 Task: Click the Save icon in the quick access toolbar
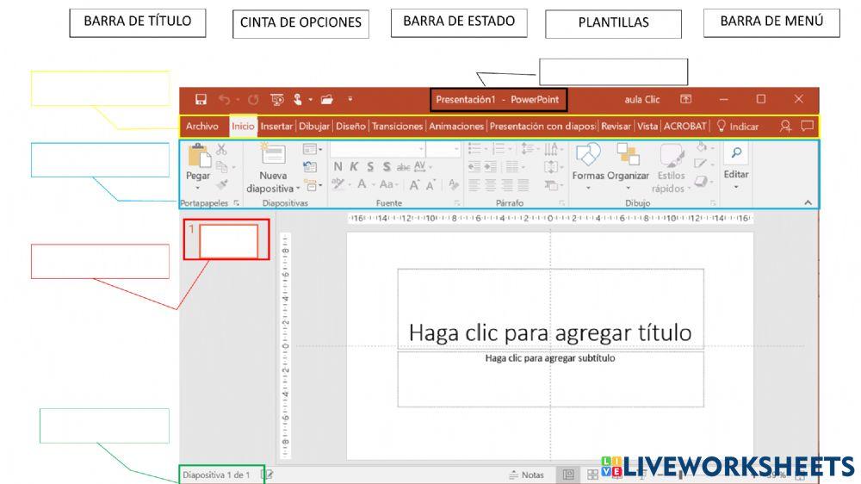pyautogui.click(x=201, y=99)
